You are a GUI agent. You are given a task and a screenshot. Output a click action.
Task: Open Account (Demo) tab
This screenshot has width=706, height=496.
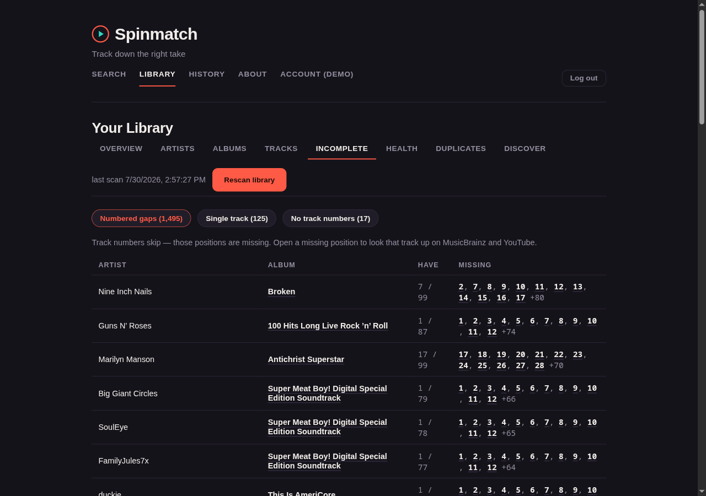point(317,74)
